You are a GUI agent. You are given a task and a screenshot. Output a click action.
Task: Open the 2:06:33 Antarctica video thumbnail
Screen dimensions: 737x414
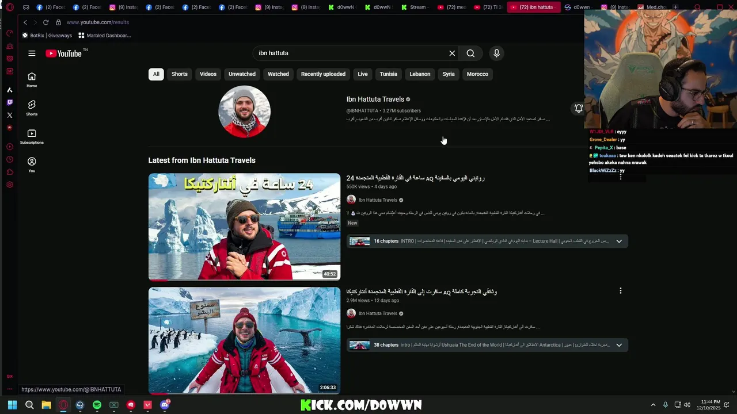244,340
